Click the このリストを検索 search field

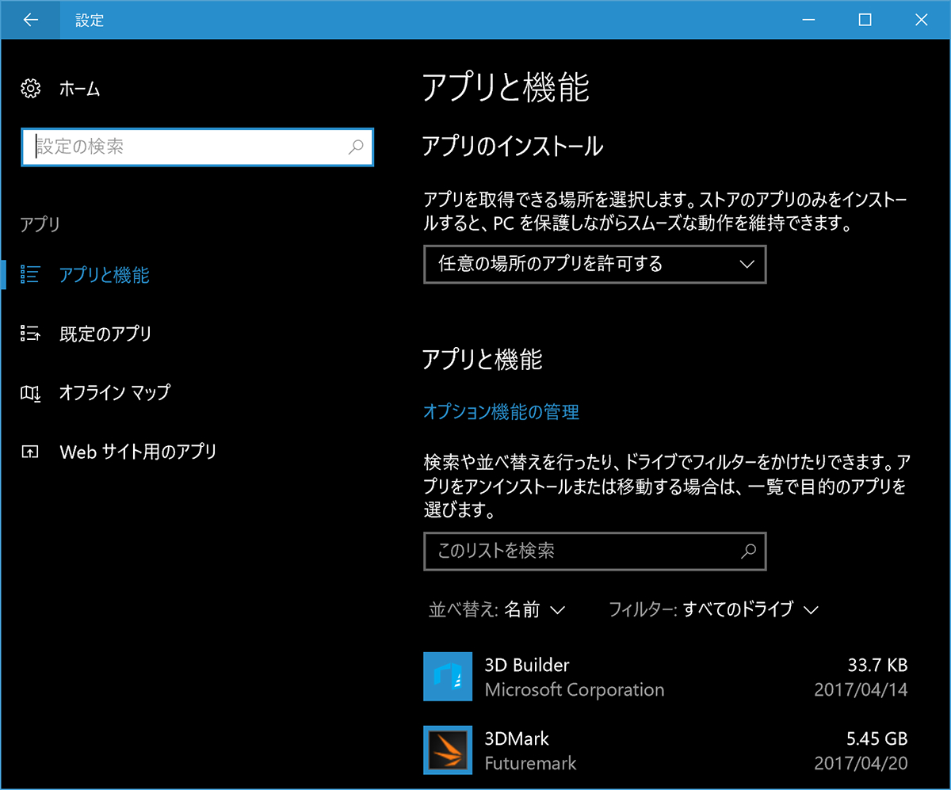pos(555,551)
